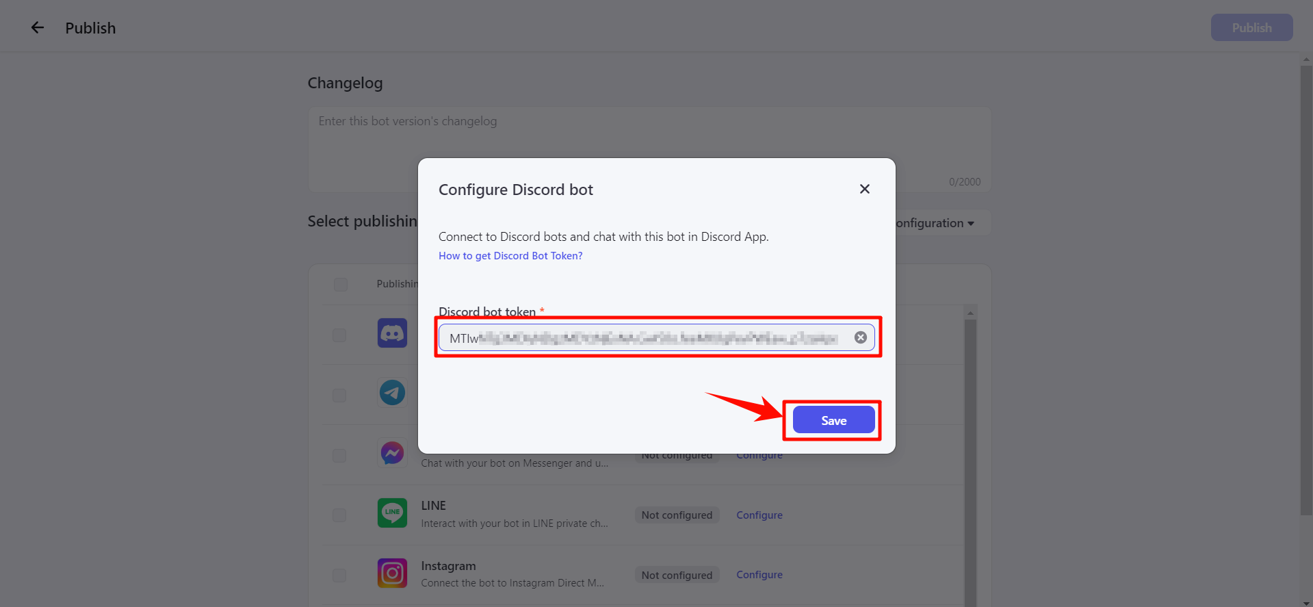Click the Telegram platform icon
Image resolution: width=1313 pixels, height=607 pixels.
(392, 393)
